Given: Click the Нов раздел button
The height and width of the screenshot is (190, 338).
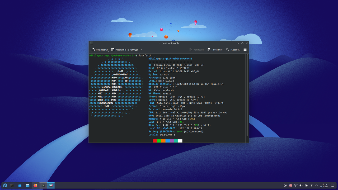Looking at the screenshot, I should tap(100, 50).
